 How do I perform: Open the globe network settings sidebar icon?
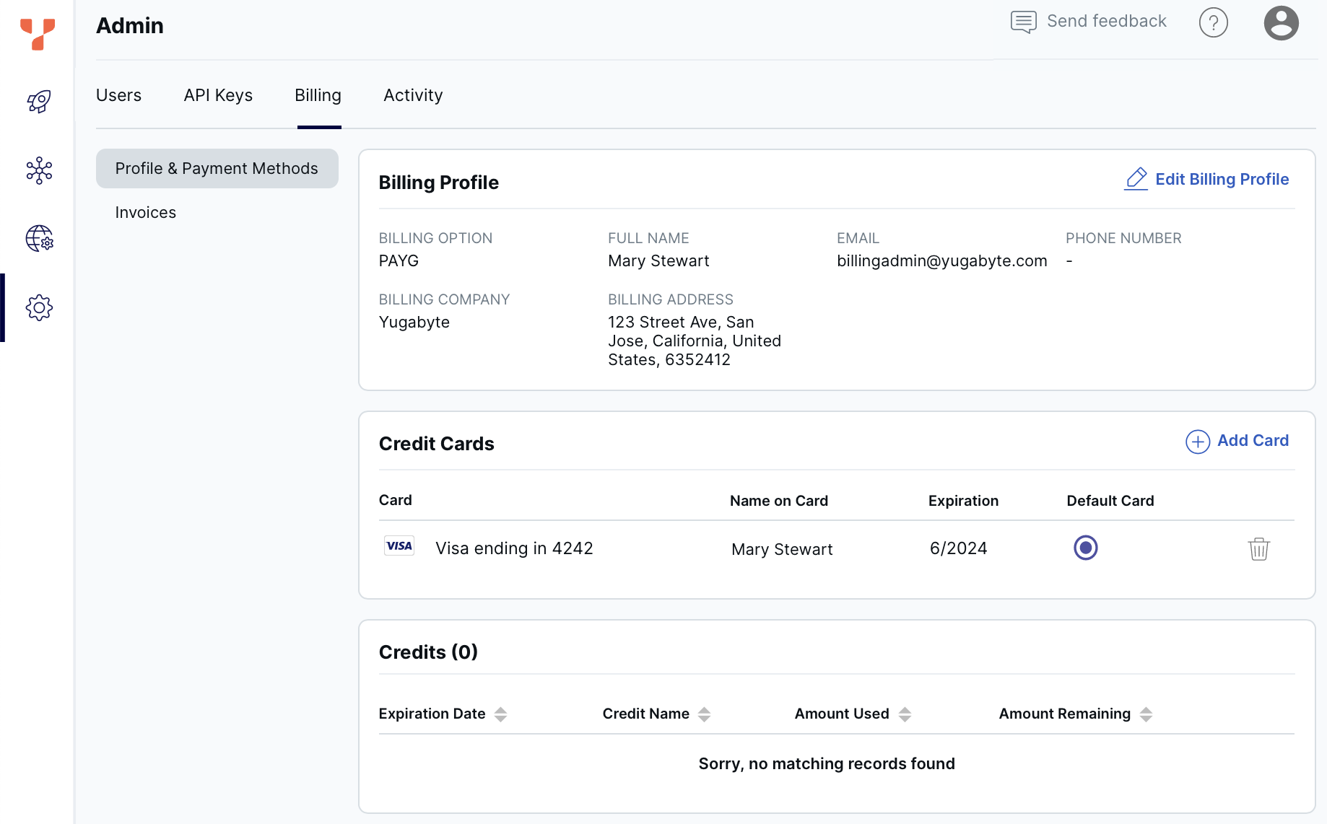[x=39, y=239]
